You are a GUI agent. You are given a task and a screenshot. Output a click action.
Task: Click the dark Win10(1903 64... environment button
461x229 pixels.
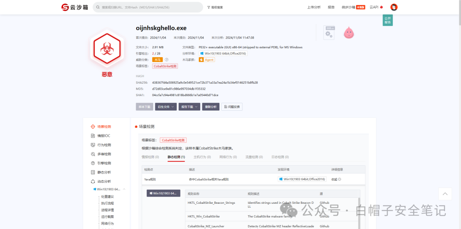tap(163, 193)
